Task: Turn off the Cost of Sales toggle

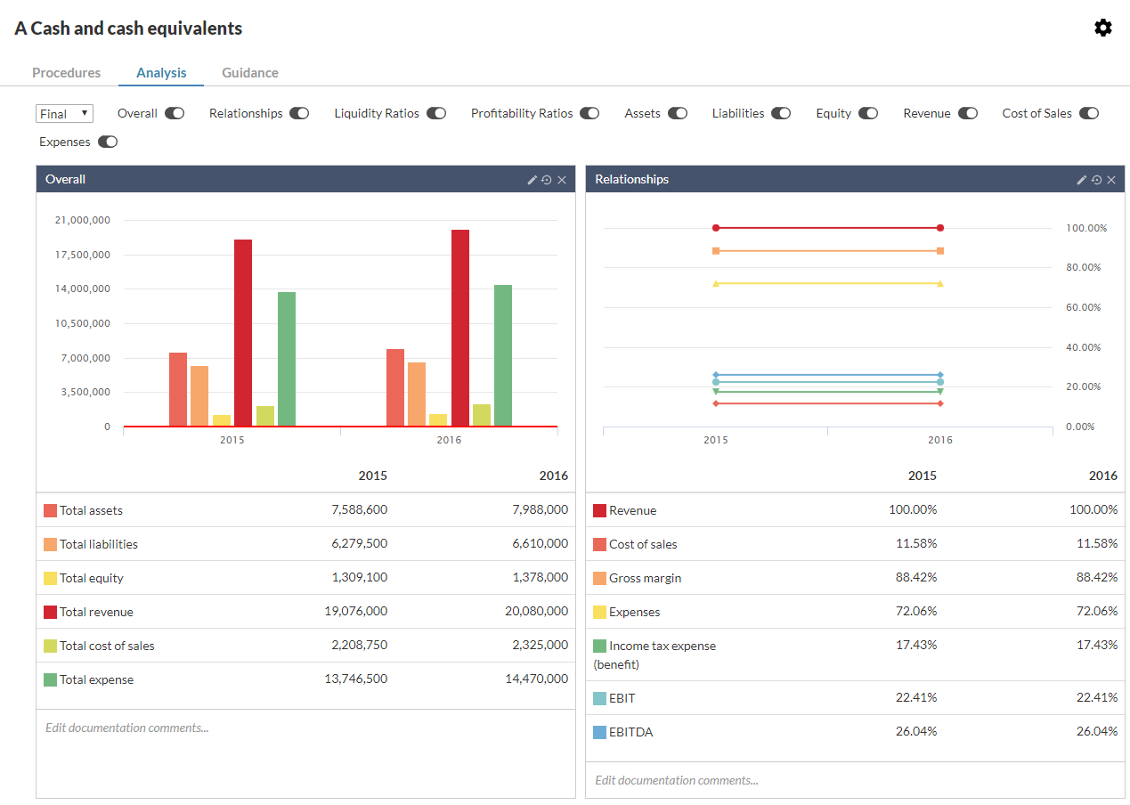Action: (x=1088, y=113)
